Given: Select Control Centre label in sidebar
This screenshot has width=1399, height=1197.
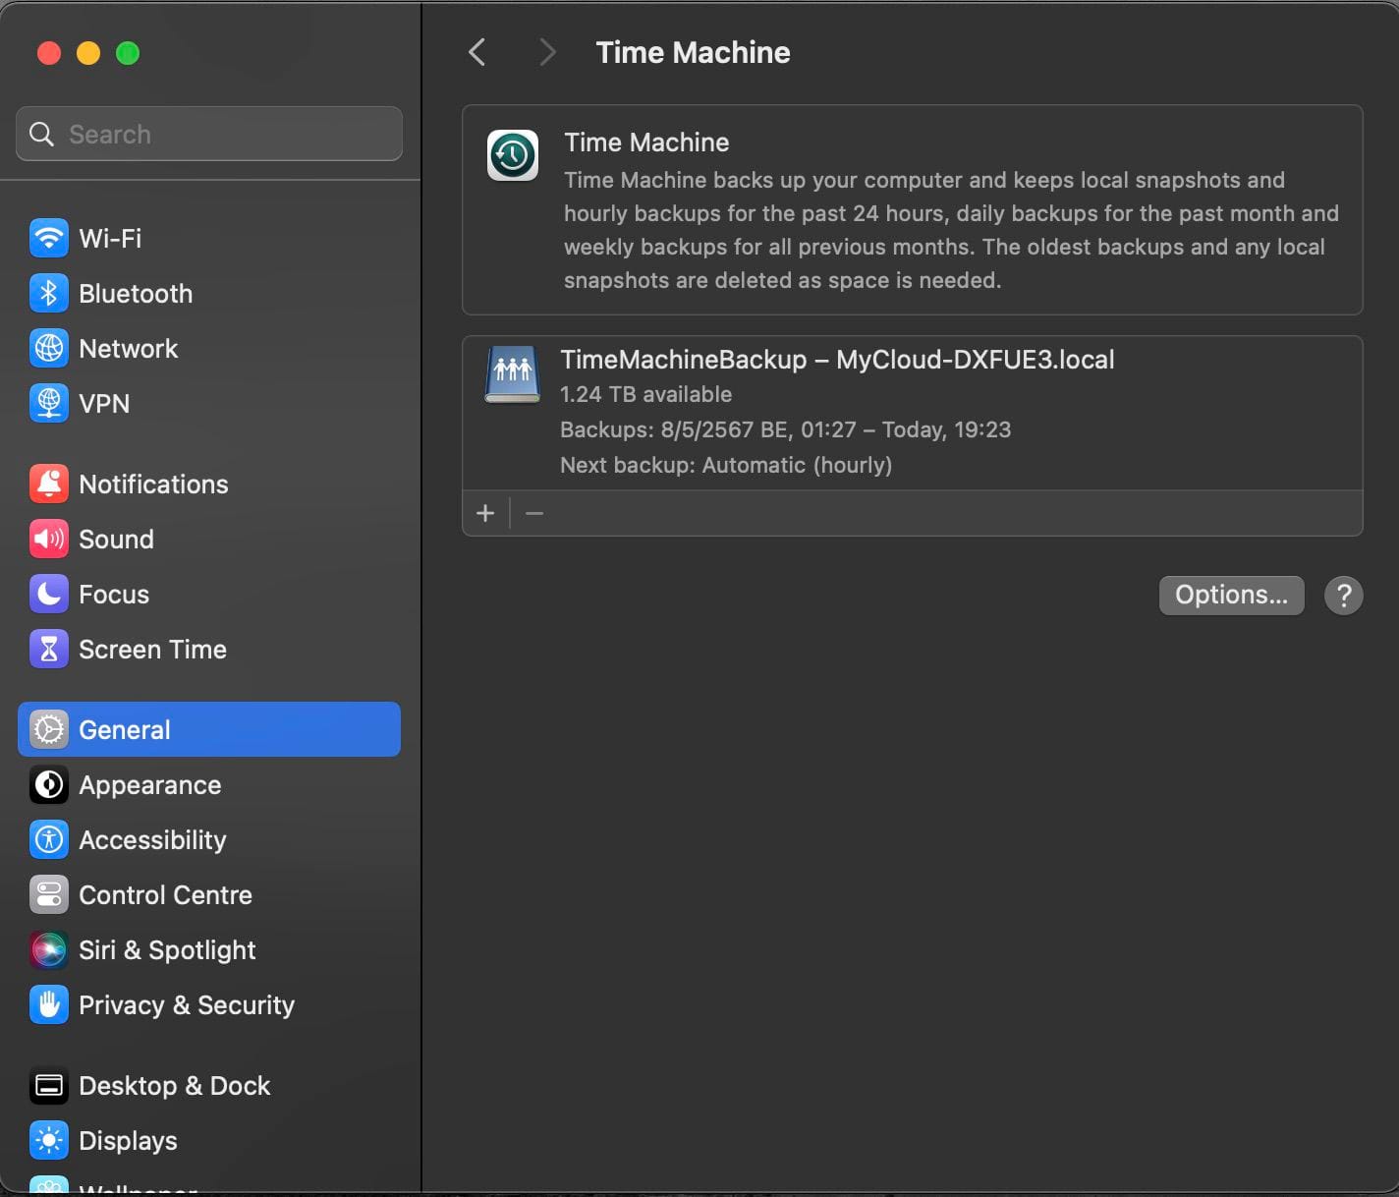Looking at the screenshot, I should click(165, 894).
